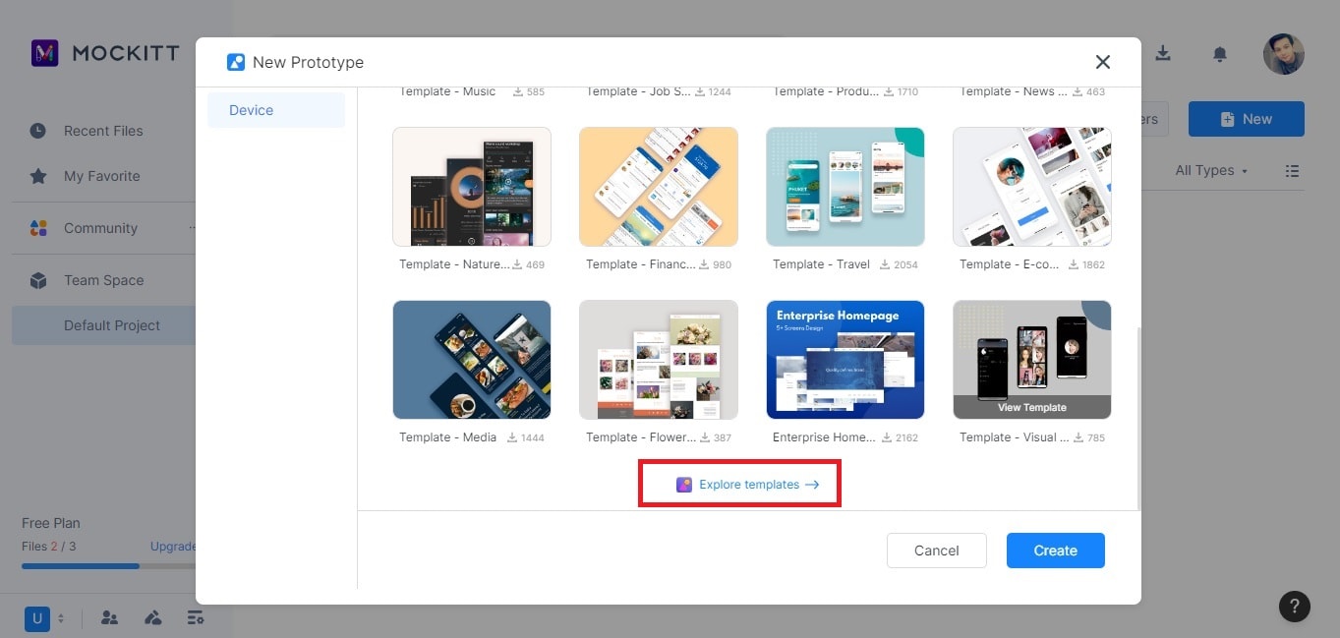Click the New Prototype dialog title icon
The image size is (1340, 638).
236,62
